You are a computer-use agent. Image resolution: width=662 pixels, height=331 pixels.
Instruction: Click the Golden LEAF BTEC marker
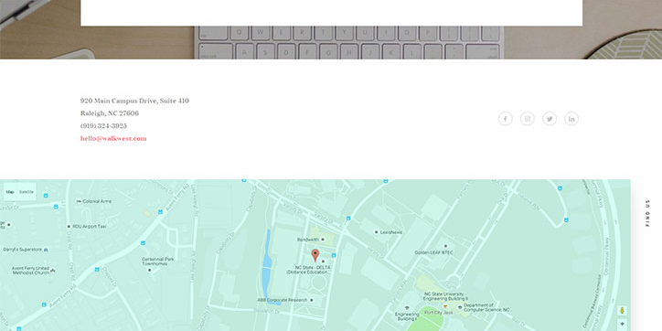click(x=445, y=246)
